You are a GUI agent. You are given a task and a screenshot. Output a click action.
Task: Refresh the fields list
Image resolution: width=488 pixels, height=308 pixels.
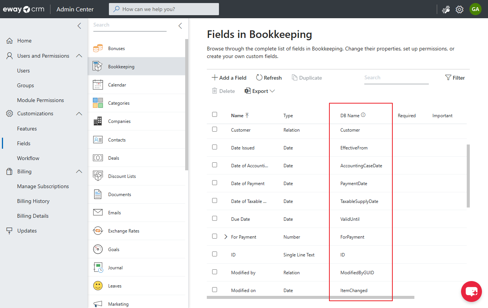coord(269,77)
